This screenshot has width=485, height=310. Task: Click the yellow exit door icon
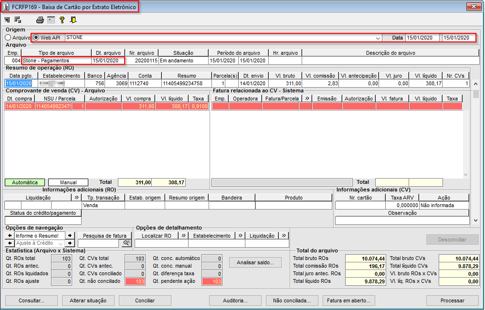pos(74,20)
